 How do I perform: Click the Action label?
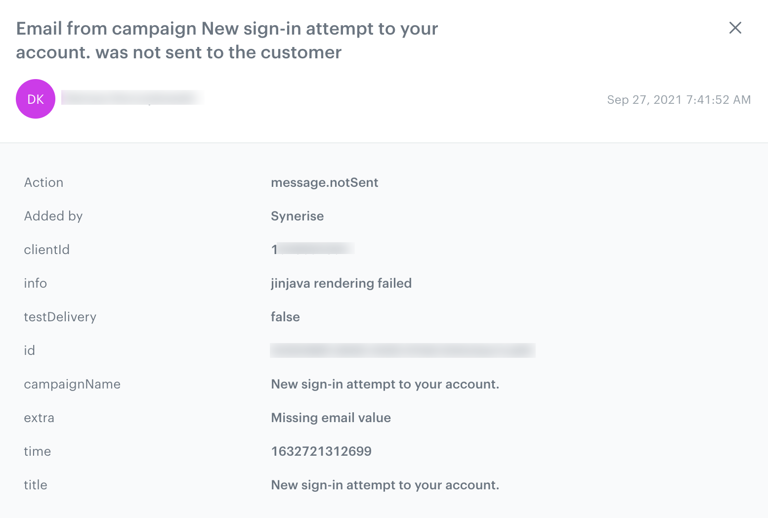pyautogui.click(x=43, y=183)
